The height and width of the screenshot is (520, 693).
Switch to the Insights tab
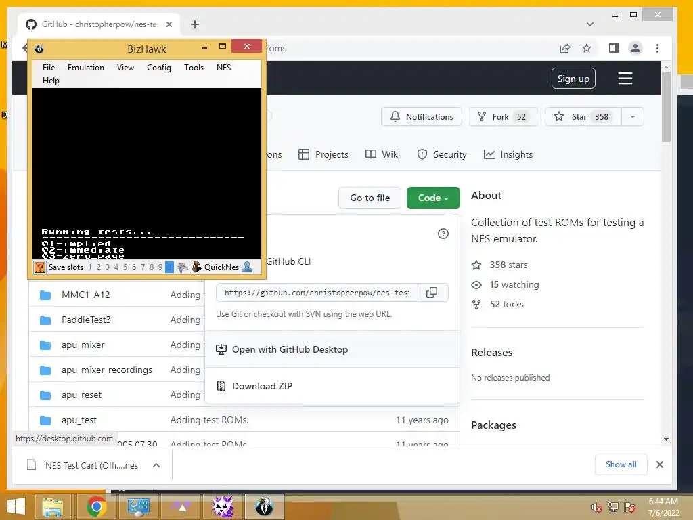[508, 155]
